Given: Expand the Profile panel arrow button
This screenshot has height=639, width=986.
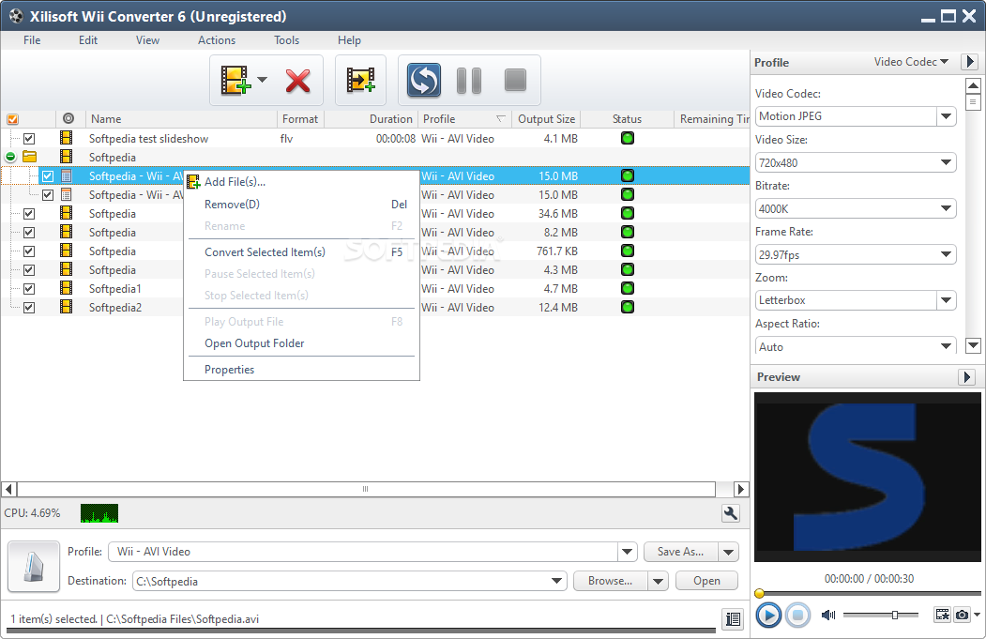Looking at the screenshot, I should [x=969, y=62].
